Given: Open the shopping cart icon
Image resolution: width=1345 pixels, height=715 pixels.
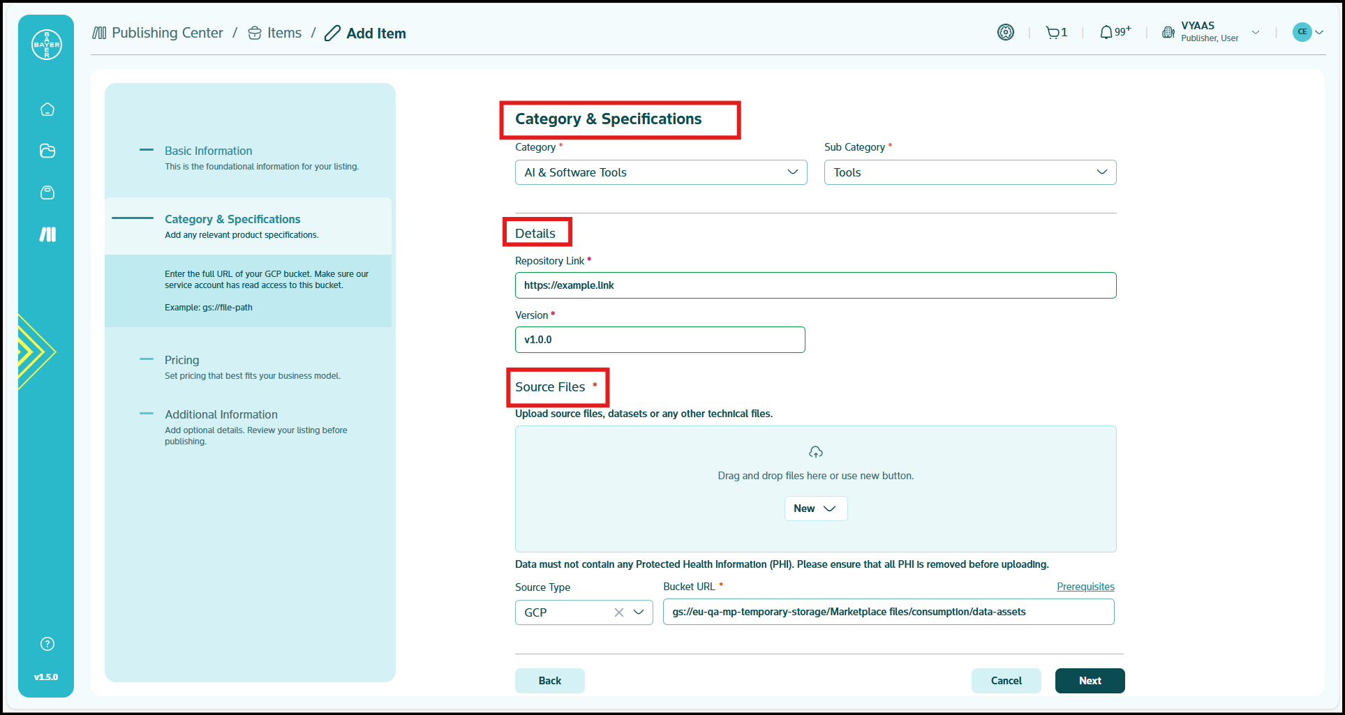Looking at the screenshot, I should point(1053,33).
